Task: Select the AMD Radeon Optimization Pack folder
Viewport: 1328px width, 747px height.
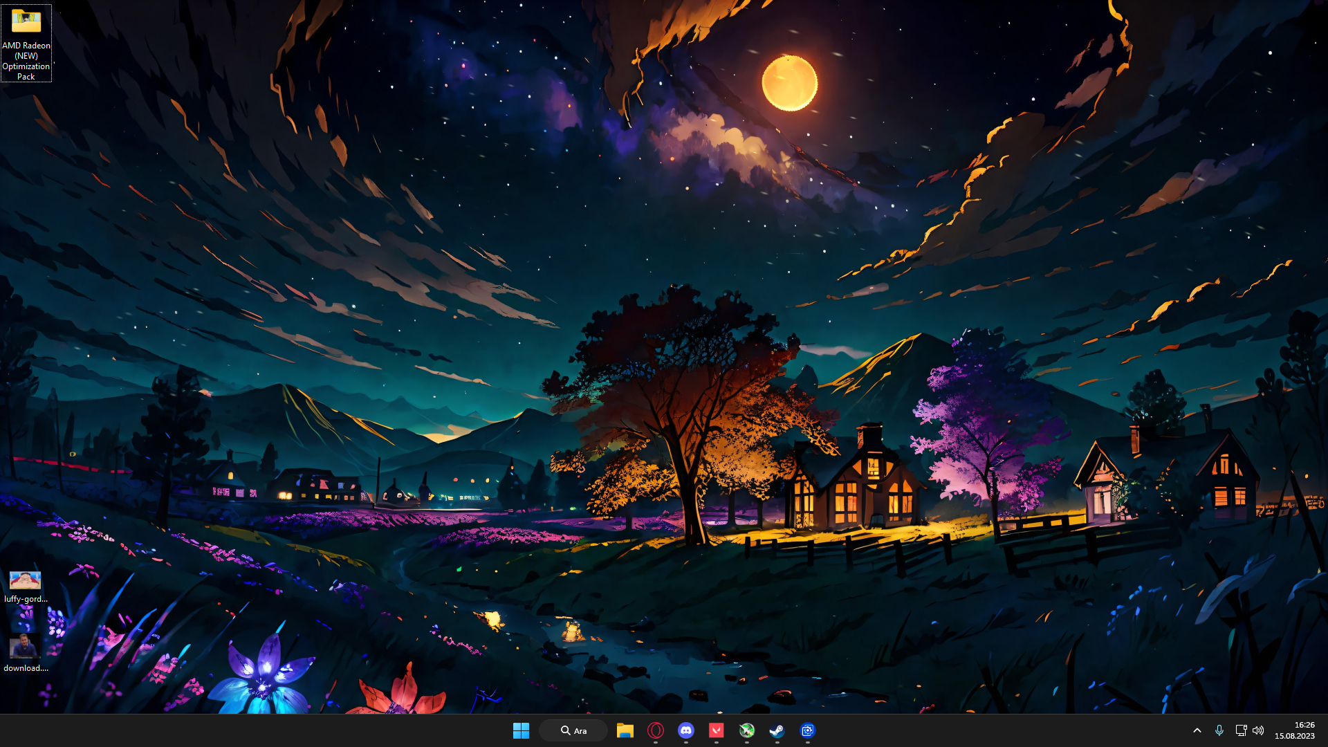Action: click(x=26, y=22)
